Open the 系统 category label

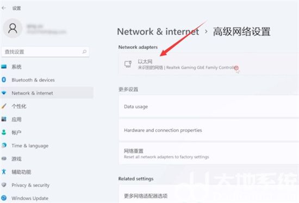click(17, 67)
